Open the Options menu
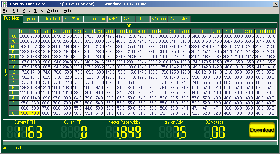280x154 pixels. coord(53,11)
